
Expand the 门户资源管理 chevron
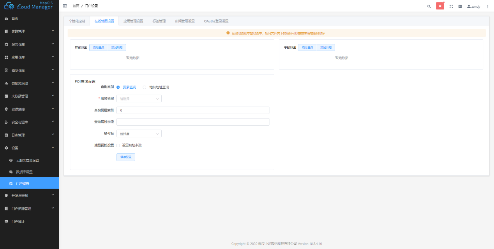click(x=53, y=208)
